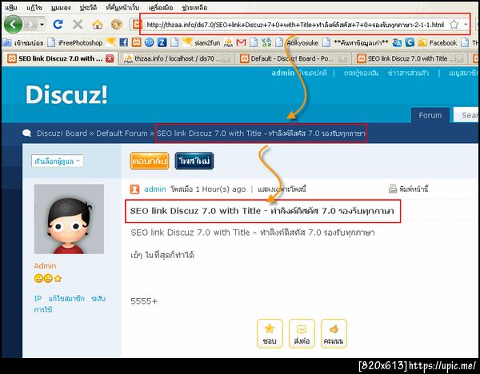Click the คะแนน thumbs-up rate button
Image resolution: width=480 pixels, height=374 pixels.
coord(334,333)
